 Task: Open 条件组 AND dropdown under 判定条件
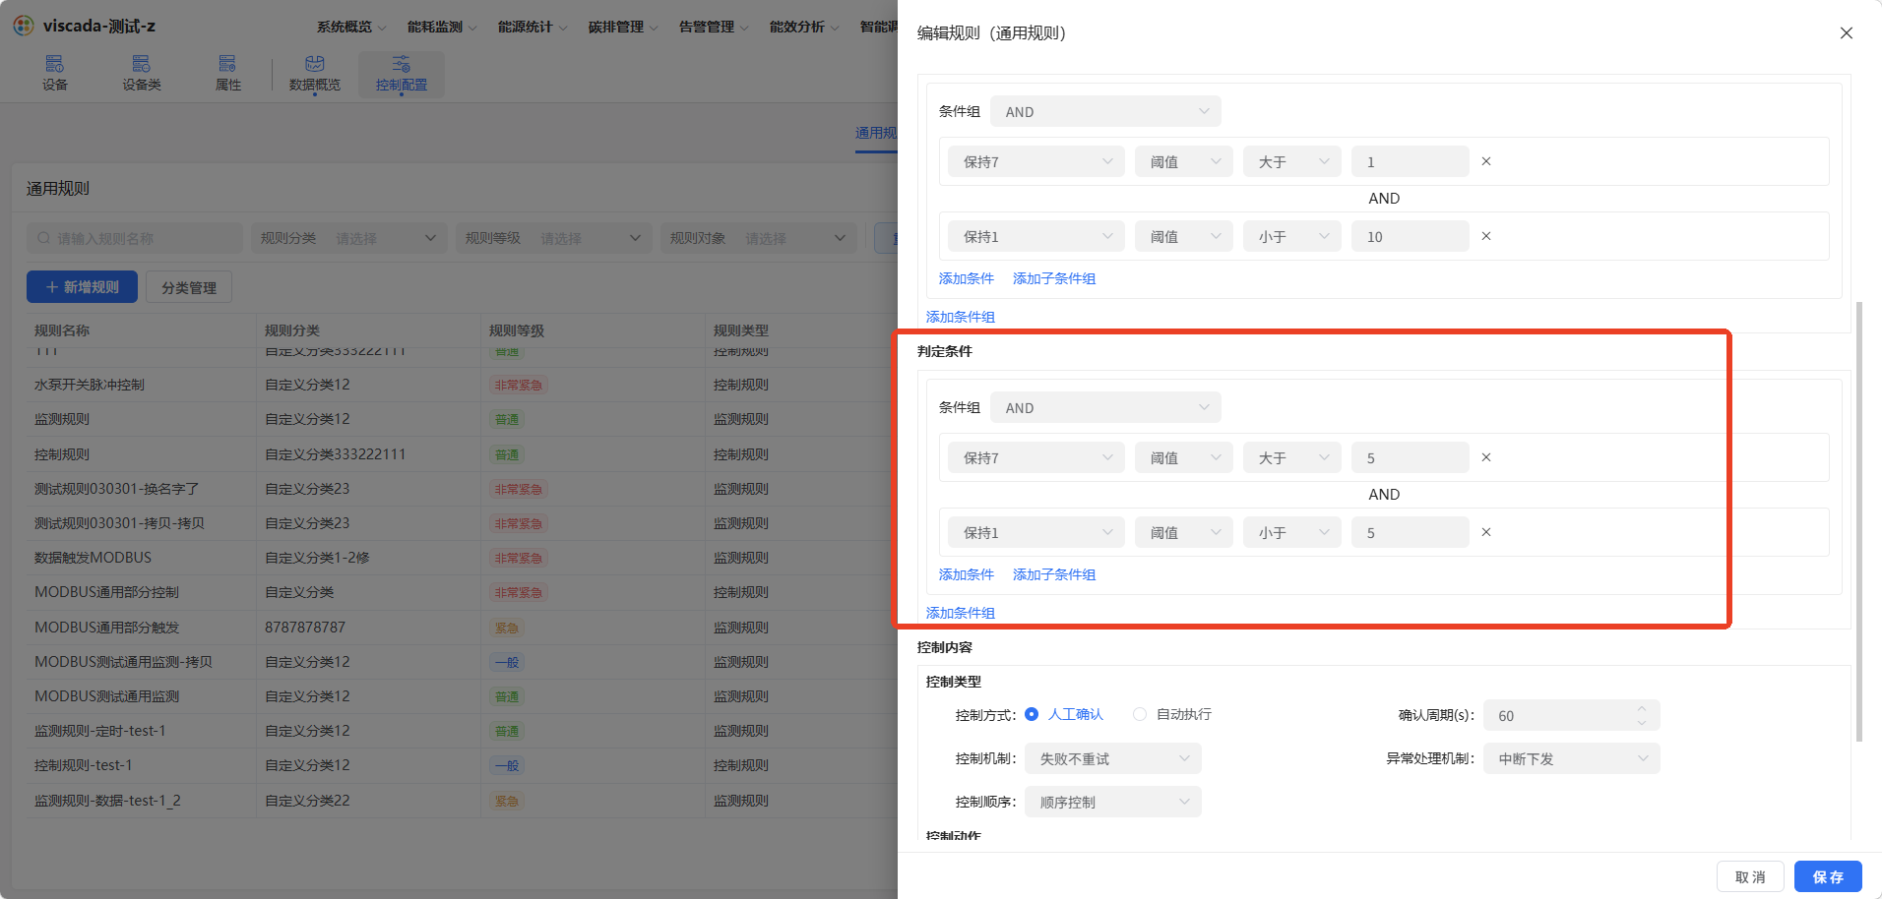(1105, 407)
